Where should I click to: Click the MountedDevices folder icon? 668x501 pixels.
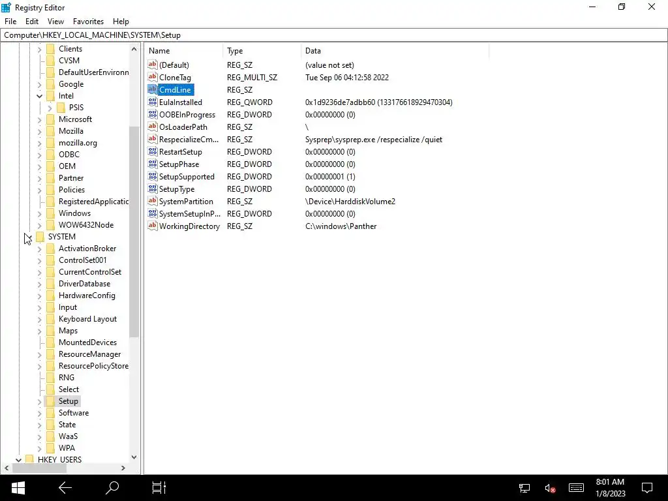(50, 342)
